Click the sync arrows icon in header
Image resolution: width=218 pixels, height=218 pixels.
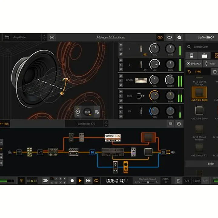[169, 37]
